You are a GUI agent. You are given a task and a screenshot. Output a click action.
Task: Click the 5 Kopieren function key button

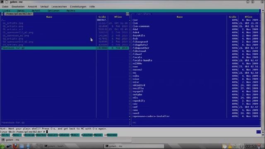pyautogui.click(x=52, y=135)
